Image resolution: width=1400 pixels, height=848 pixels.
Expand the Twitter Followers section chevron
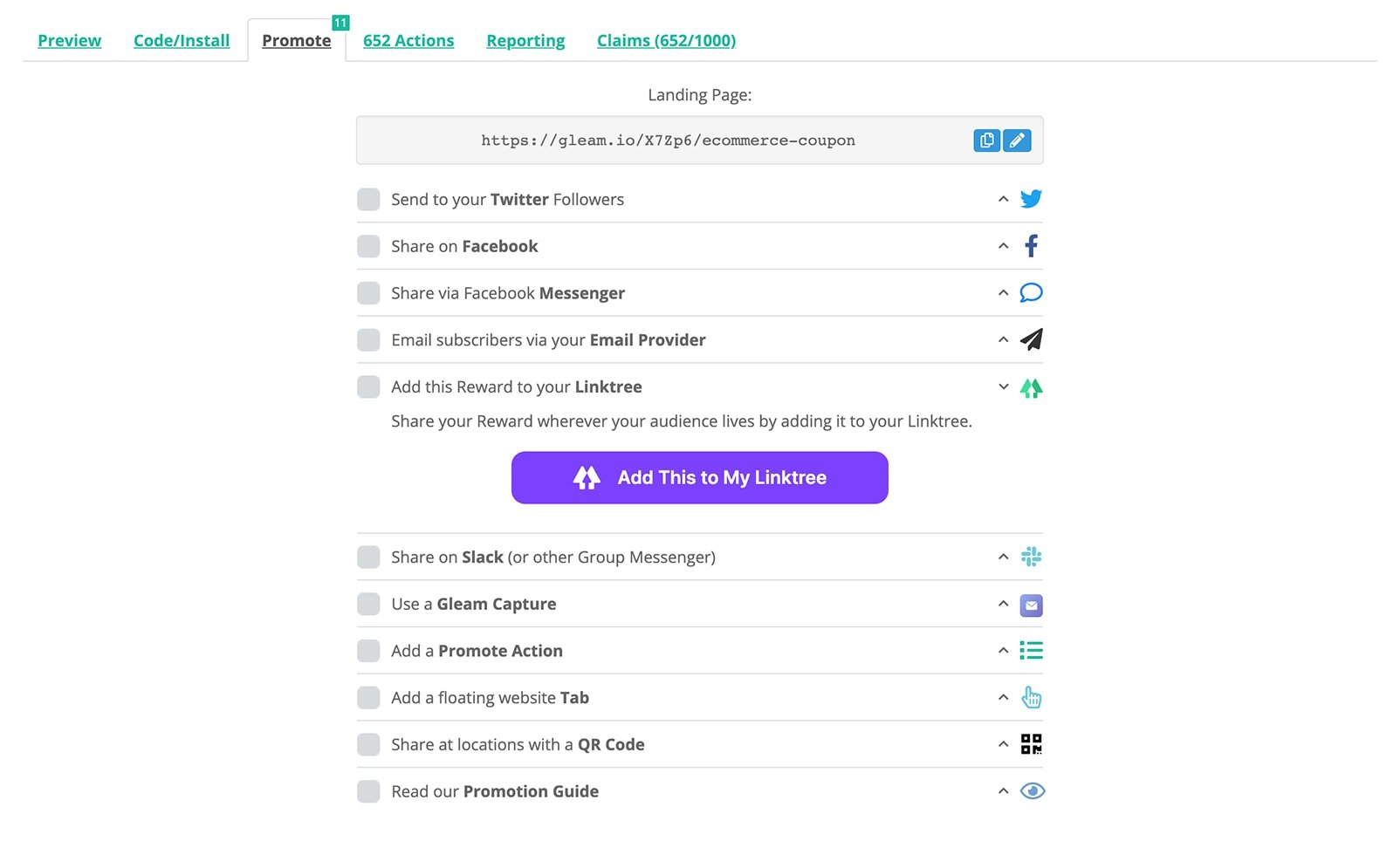(x=1003, y=199)
